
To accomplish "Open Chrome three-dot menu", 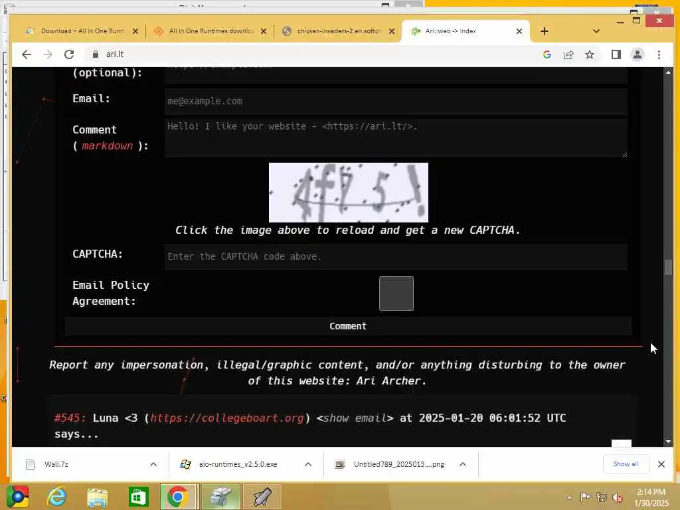I will (x=659, y=54).
